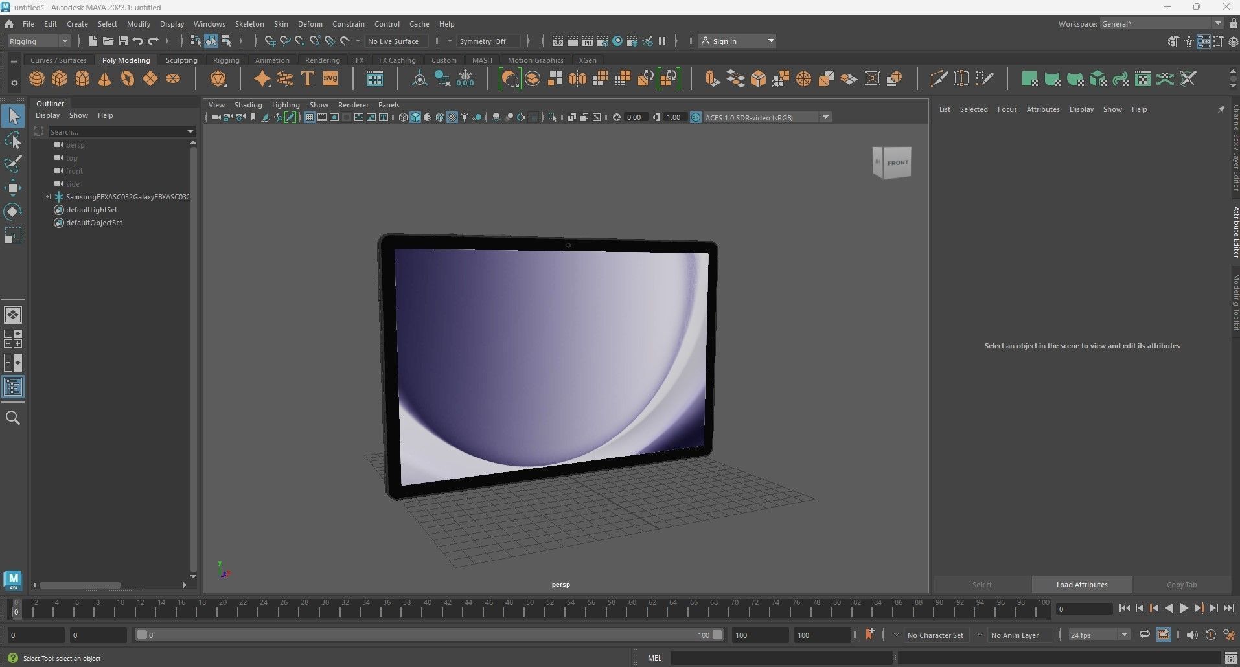Select defaultLightSet in the Outliner
Viewport: 1240px width, 667px height.
pos(91,210)
